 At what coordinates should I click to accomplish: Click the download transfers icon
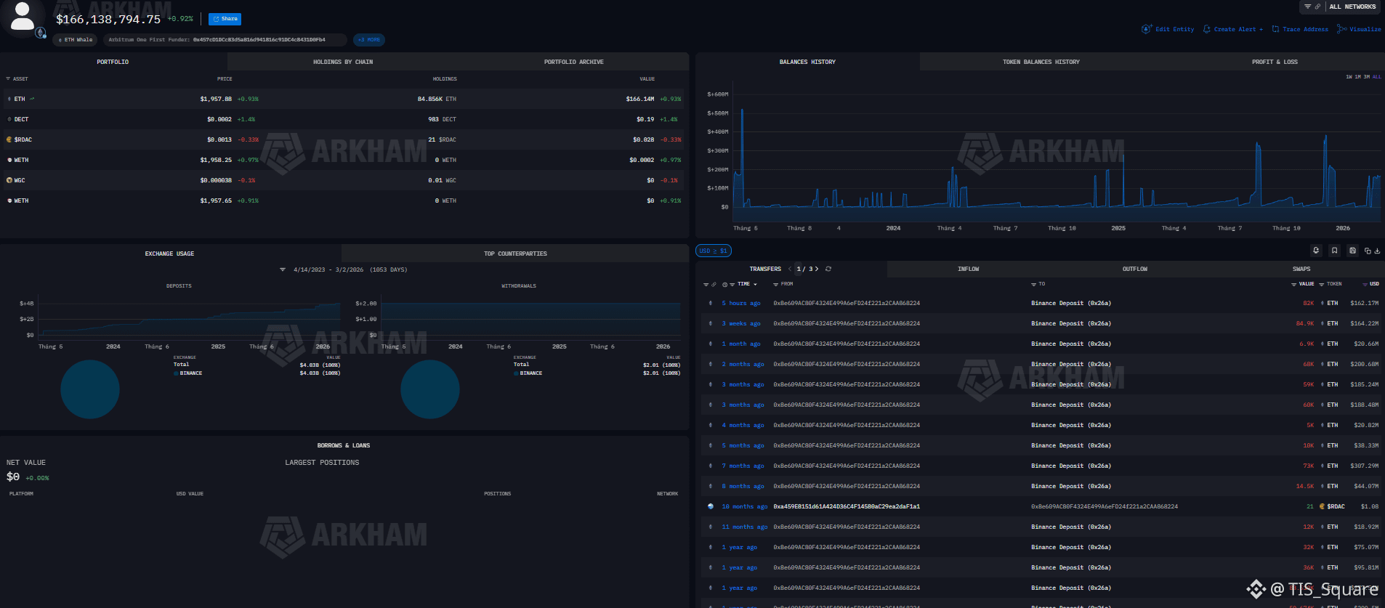[1377, 251]
